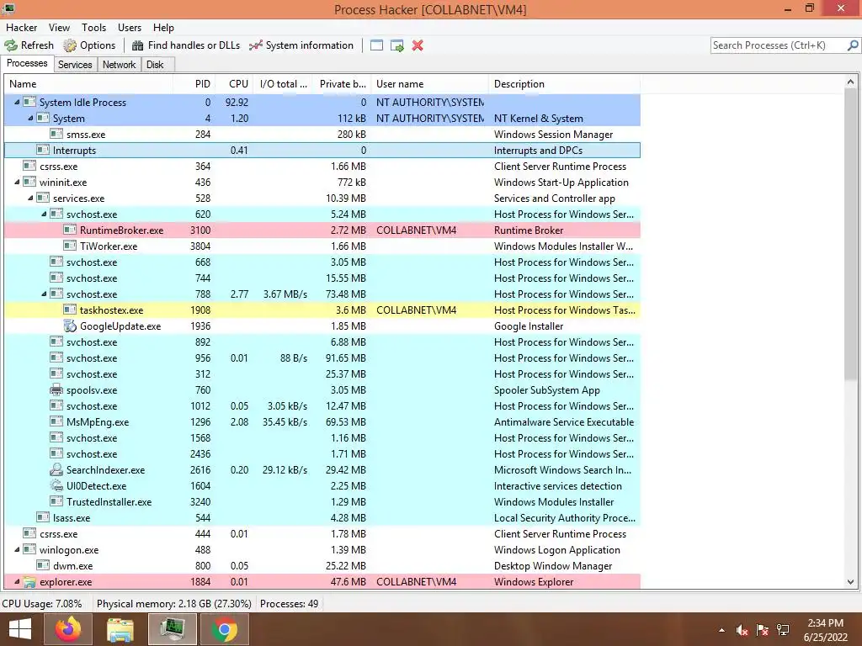
Task: Select the RuntimeBroker.exe process row
Action: (322, 230)
